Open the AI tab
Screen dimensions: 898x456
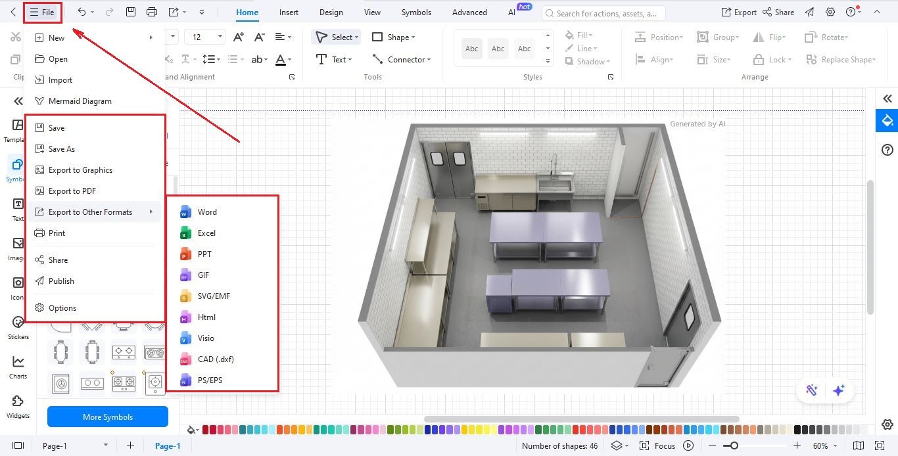[x=511, y=12]
